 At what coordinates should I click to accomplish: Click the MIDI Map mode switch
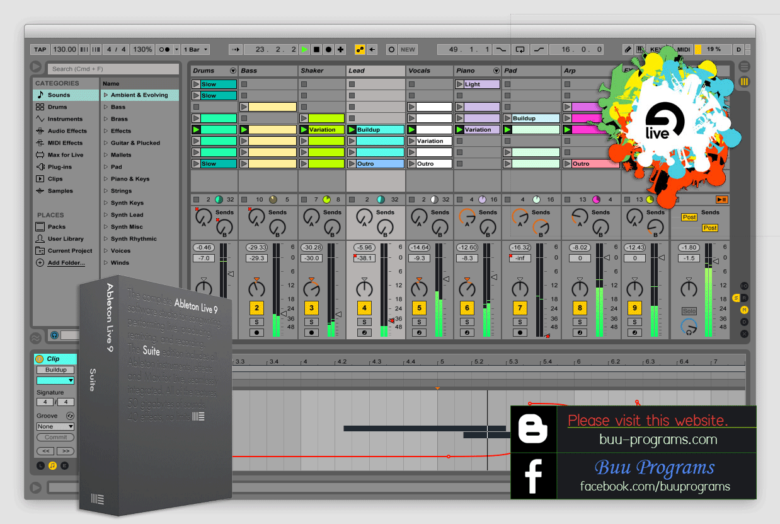[684, 49]
